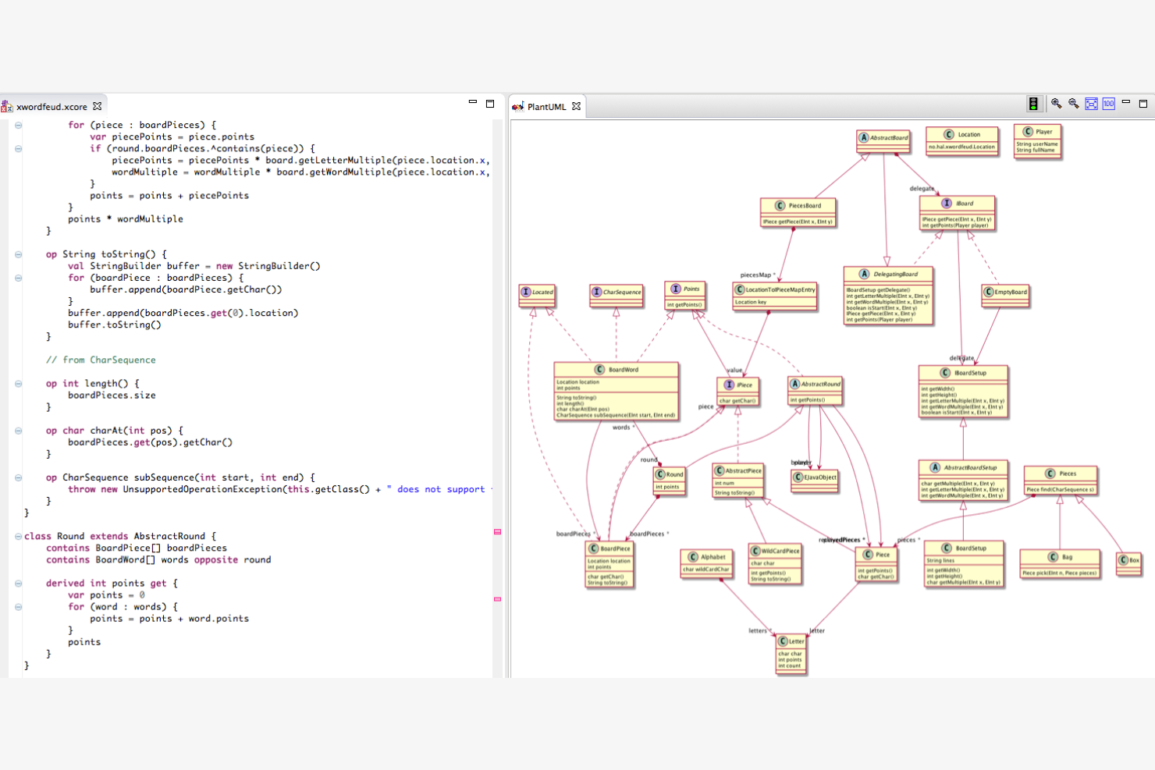
Task: Close the xwordfeud.xcore editor tab
Action: 98,106
